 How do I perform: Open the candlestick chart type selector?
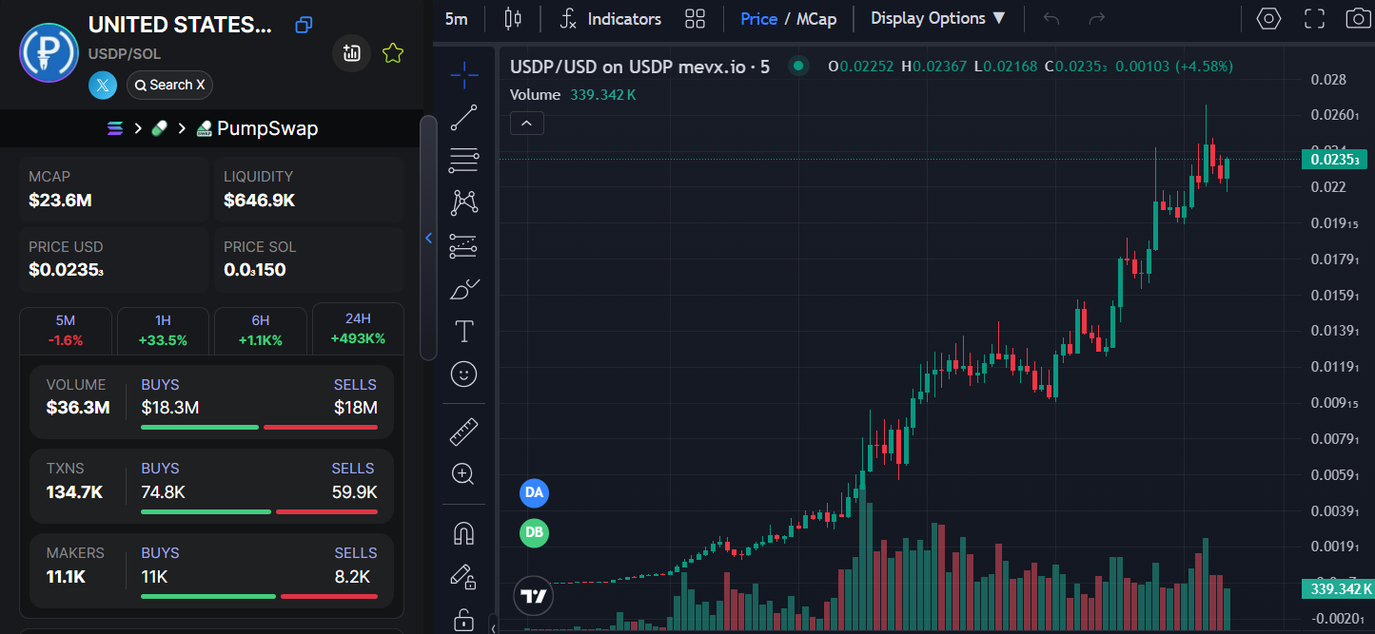click(x=514, y=19)
